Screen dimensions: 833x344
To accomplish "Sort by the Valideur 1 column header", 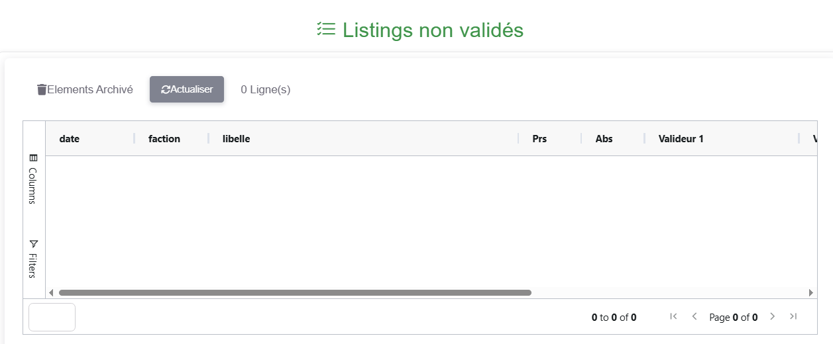I will 681,139.
